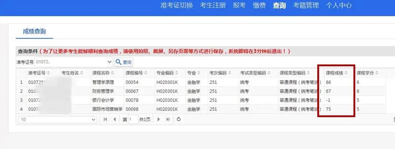Jump to the last page icon
Viewport: 395px width, 149px height.
point(168,120)
